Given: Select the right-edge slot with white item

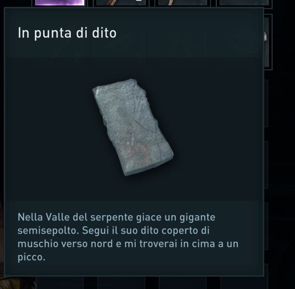Looking at the screenshot, I should 267,42.
